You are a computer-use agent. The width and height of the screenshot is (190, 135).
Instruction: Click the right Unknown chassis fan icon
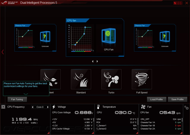[x=165, y=37]
